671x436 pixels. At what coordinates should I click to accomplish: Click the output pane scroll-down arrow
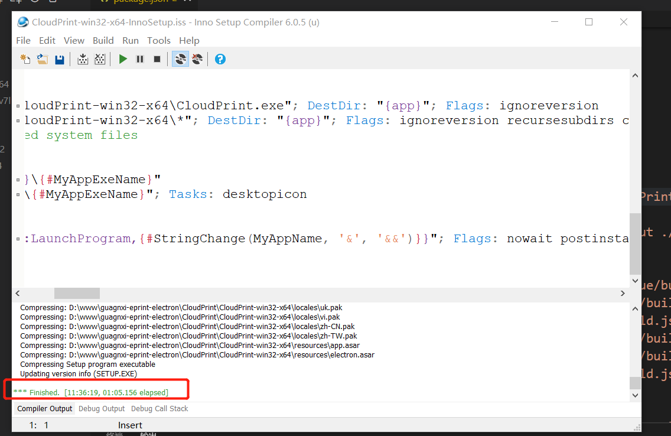click(635, 395)
